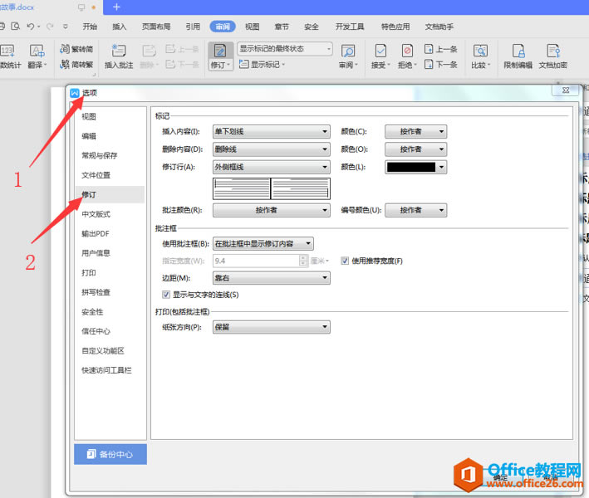Image resolution: width=589 pixels, height=498 pixels.
Task: Open the Reviewing pane (审阅) icon
Action: click(348, 51)
